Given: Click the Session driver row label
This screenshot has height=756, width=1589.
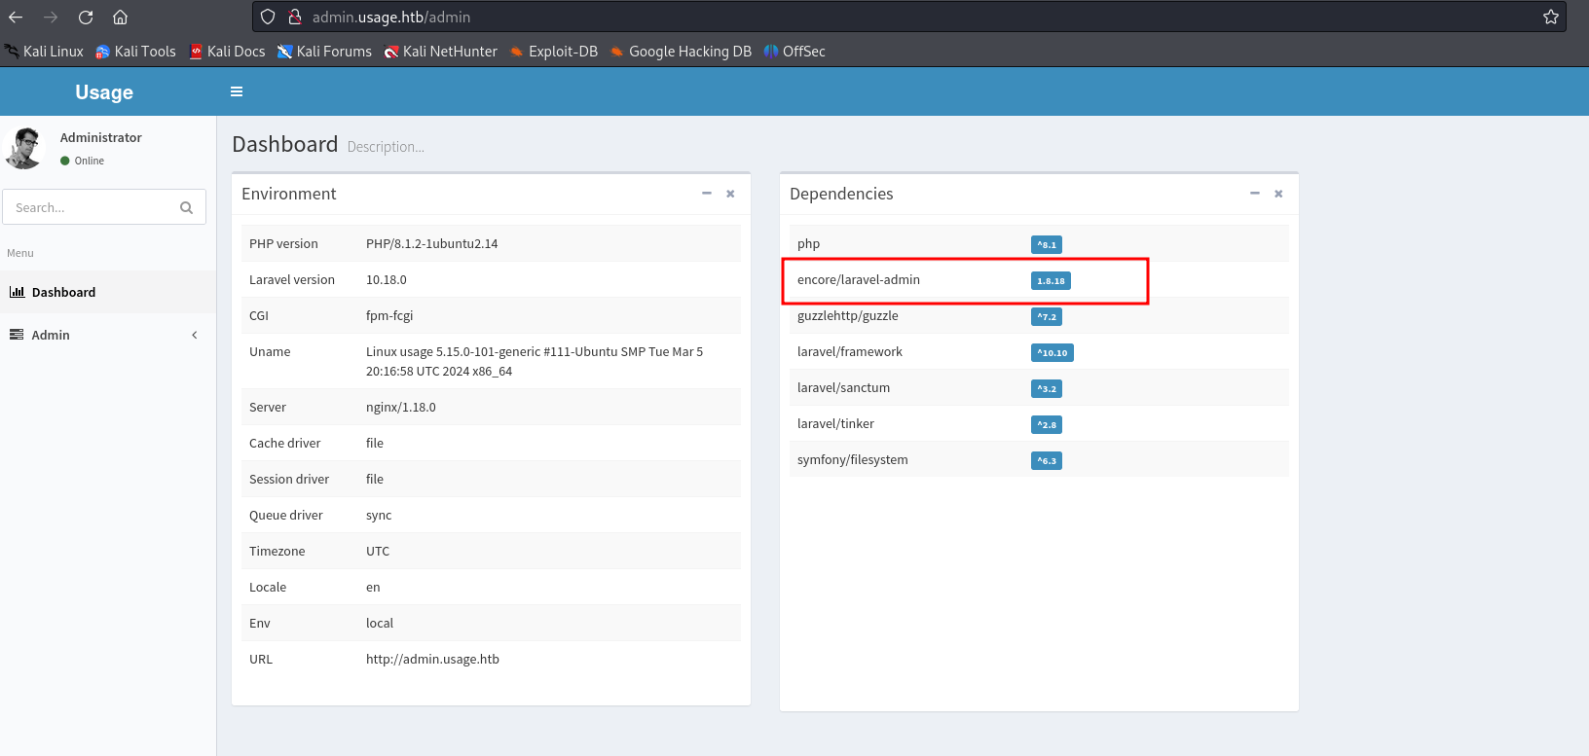Looking at the screenshot, I should 289,479.
